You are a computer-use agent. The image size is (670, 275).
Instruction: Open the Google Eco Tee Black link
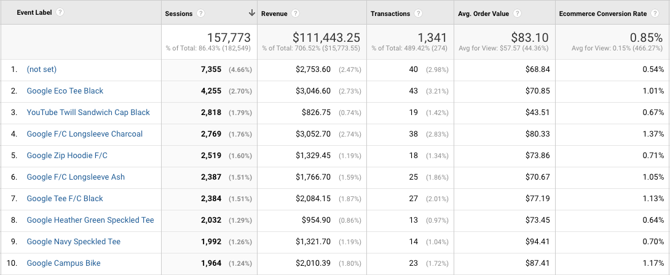coord(65,91)
